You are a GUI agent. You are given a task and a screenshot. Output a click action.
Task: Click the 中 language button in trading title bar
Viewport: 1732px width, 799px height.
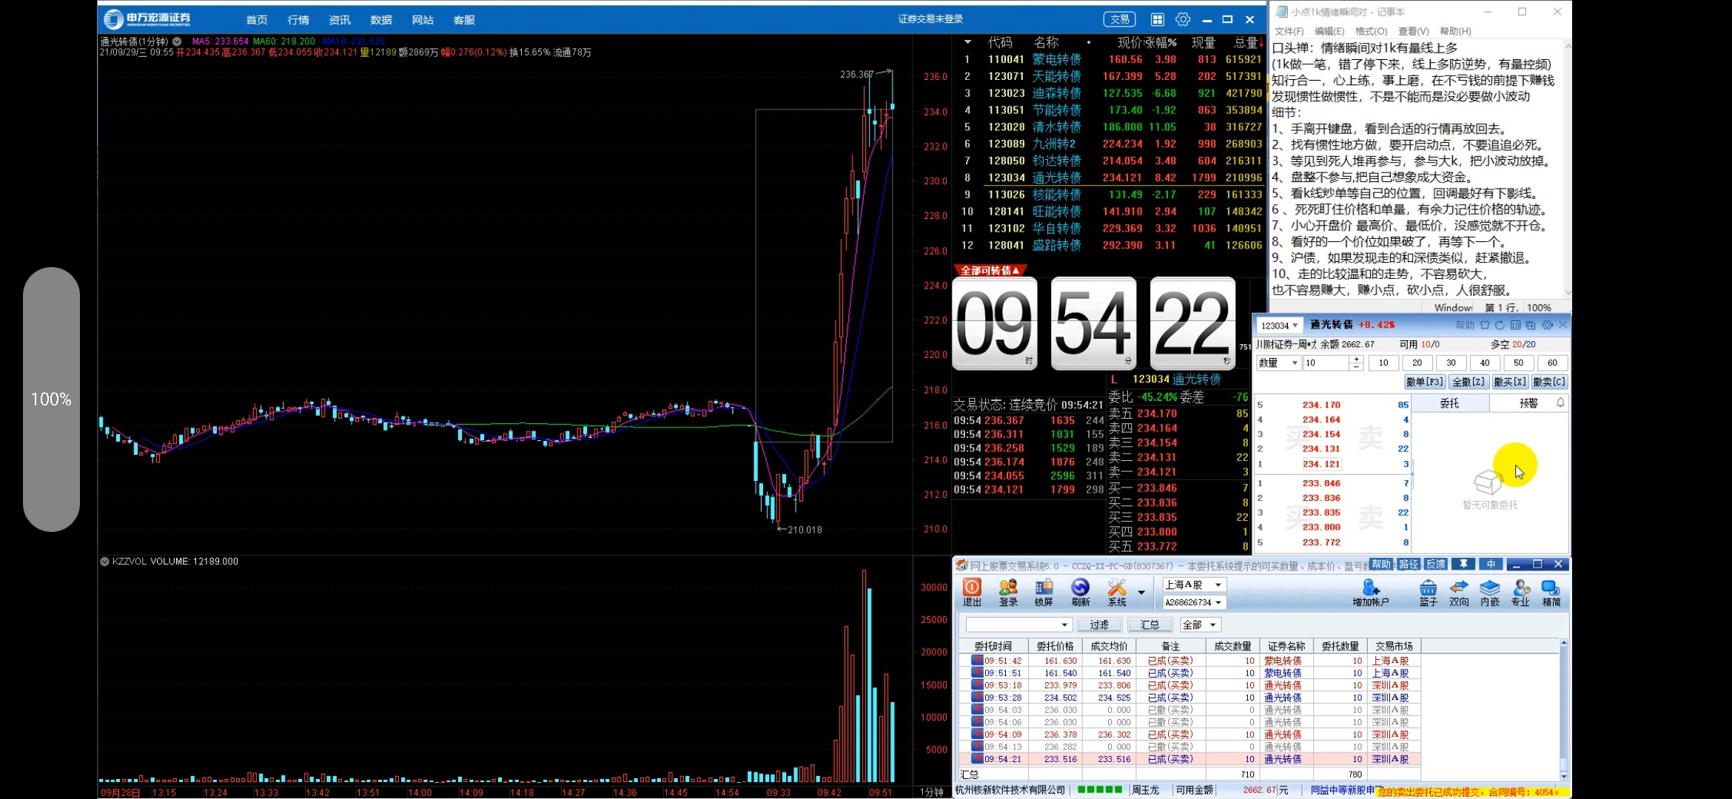pyautogui.click(x=1491, y=564)
